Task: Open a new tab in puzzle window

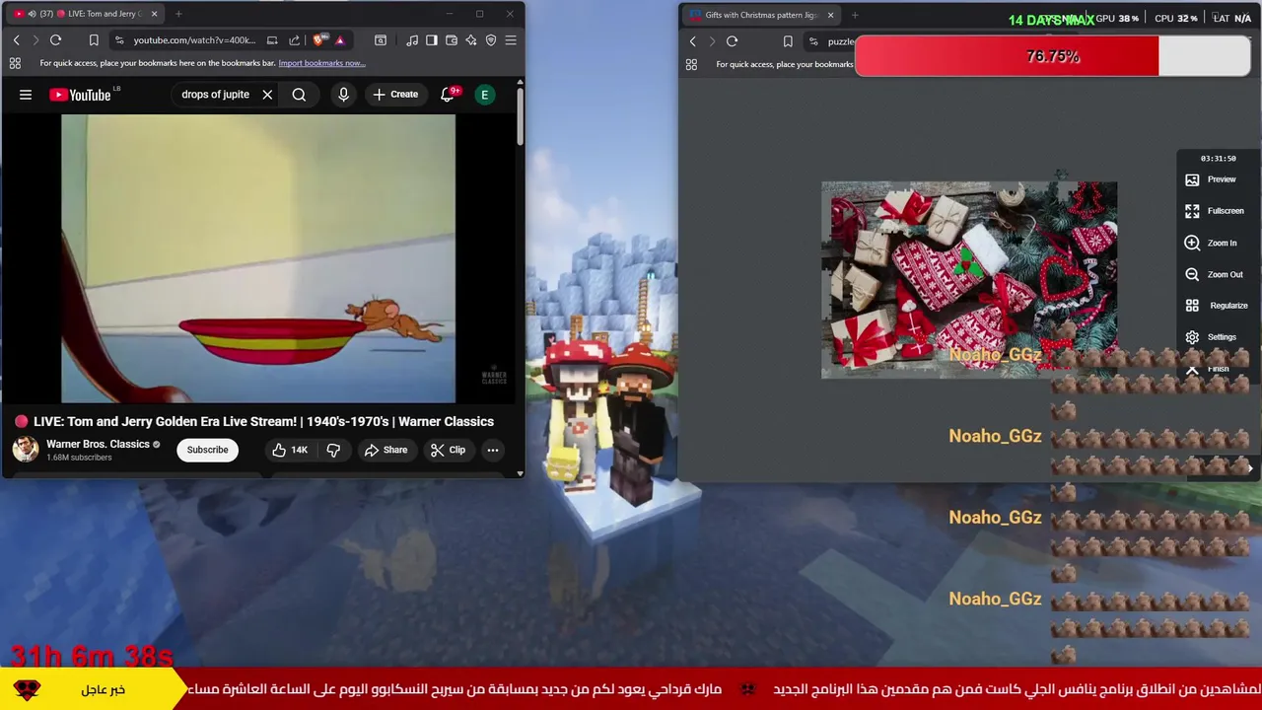Action: click(x=855, y=15)
